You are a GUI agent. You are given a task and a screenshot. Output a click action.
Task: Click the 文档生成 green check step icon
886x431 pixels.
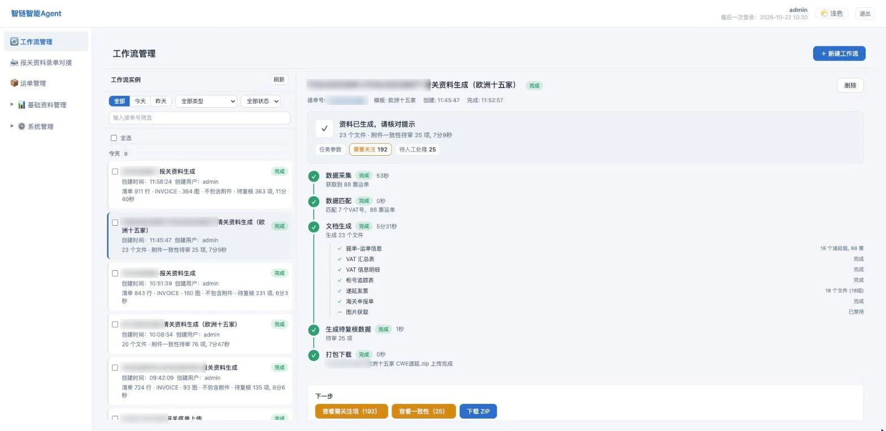coord(314,227)
